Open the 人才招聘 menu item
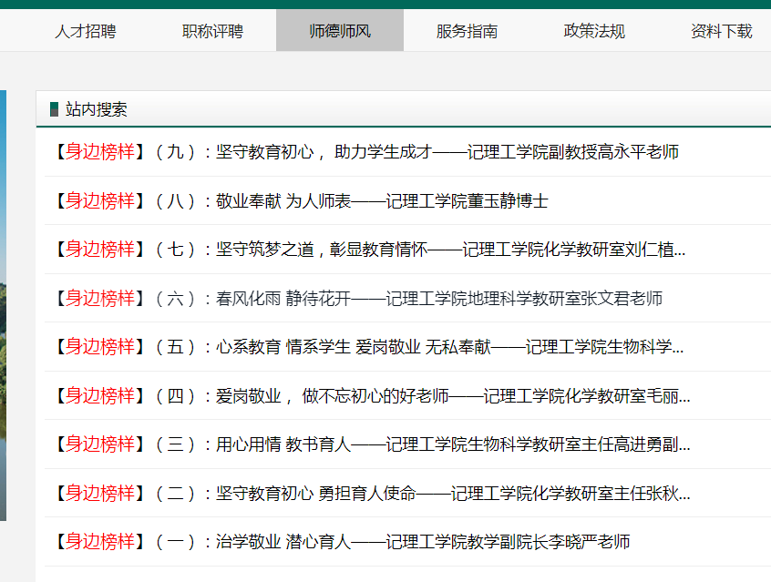Screen dimensions: 771x582 pyautogui.click(x=85, y=31)
